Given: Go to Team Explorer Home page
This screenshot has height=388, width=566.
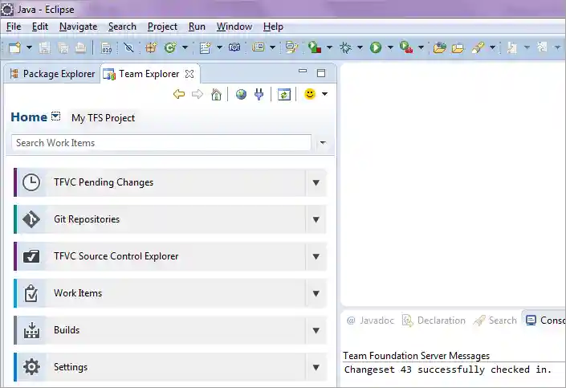Looking at the screenshot, I should (x=216, y=94).
